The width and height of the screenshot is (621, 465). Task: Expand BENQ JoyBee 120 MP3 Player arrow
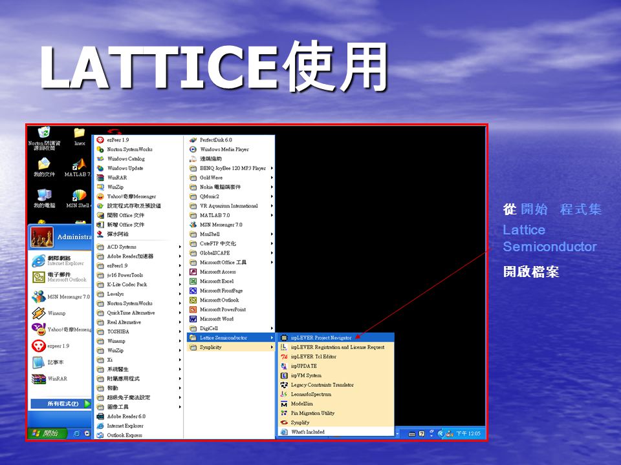tap(272, 168)
